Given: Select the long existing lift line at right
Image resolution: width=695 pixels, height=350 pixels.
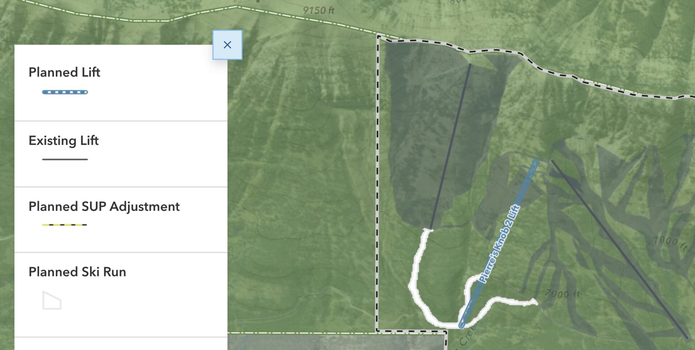Looking at the screenshot, I should [619, 249].
